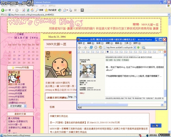
Task: Click Firefox's Forward arrow
Action: 85,48
